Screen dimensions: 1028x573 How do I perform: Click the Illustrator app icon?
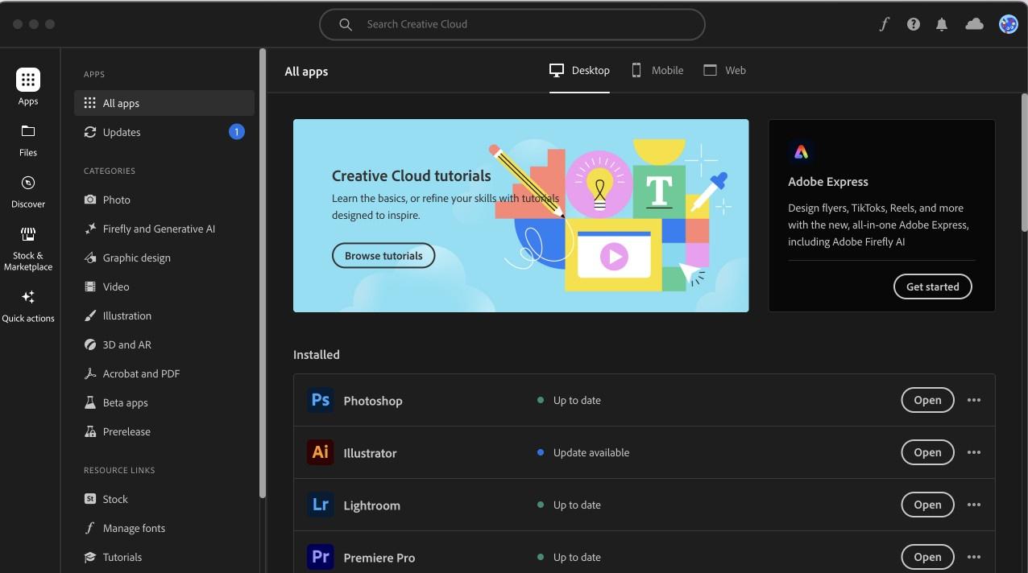[321, 452]
